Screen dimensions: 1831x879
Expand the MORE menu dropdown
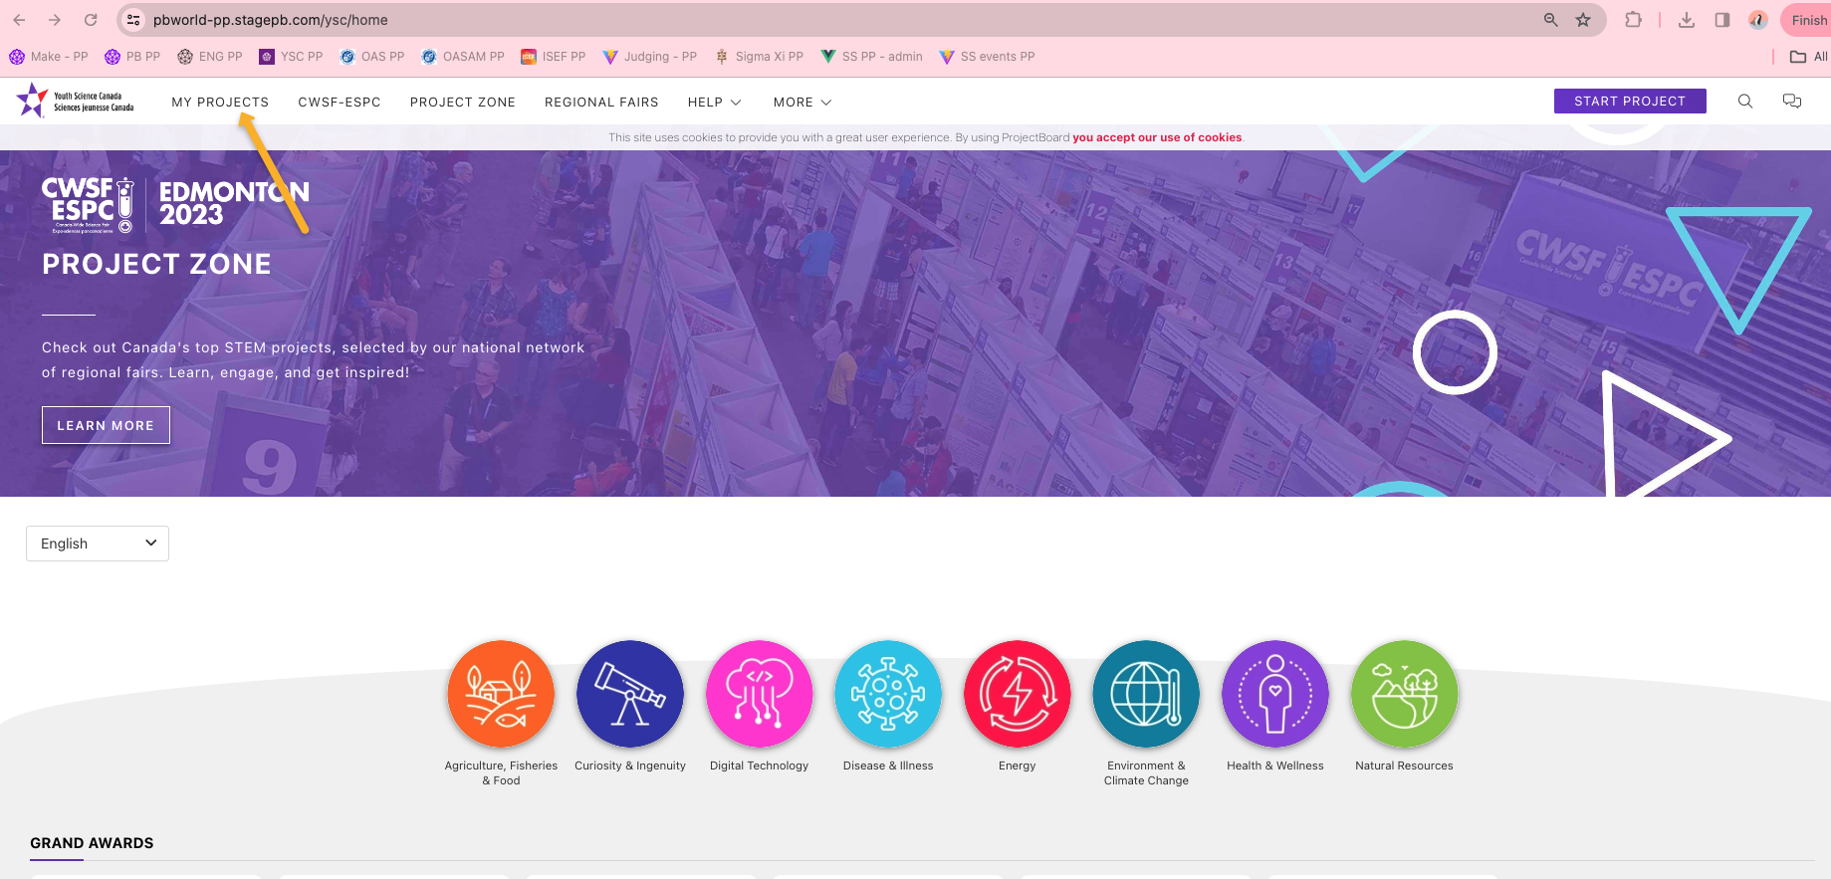[802, 103]
